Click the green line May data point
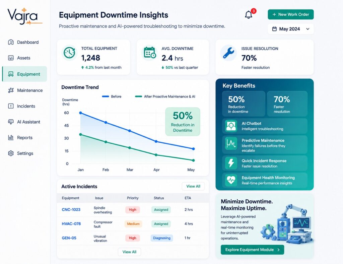The width and height of the screenshot is (343, 264). click(x=193, y=160)
